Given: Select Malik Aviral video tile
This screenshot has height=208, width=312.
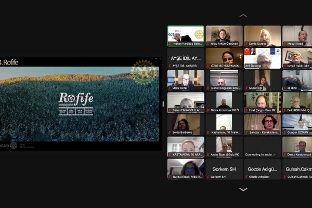Looking at the screenshot, I should click(x=186, y=81).
